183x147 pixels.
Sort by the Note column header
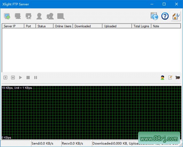(x=166, y=26)
